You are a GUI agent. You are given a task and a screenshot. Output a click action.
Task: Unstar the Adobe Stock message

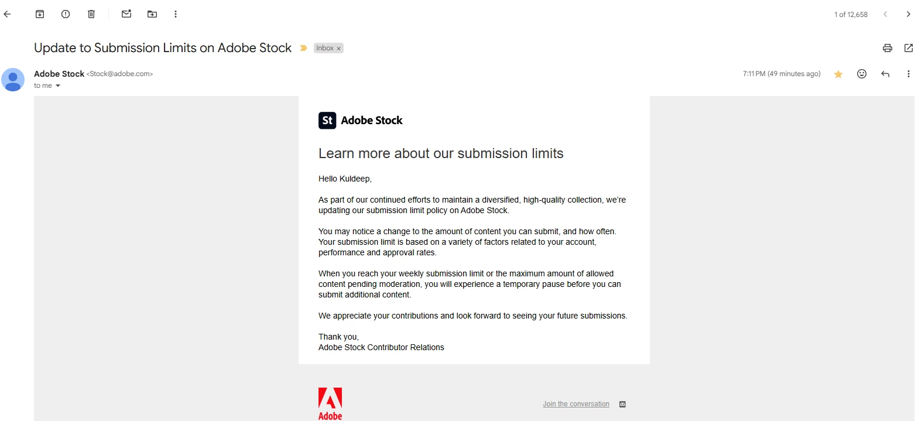click(x=838, y=74)
